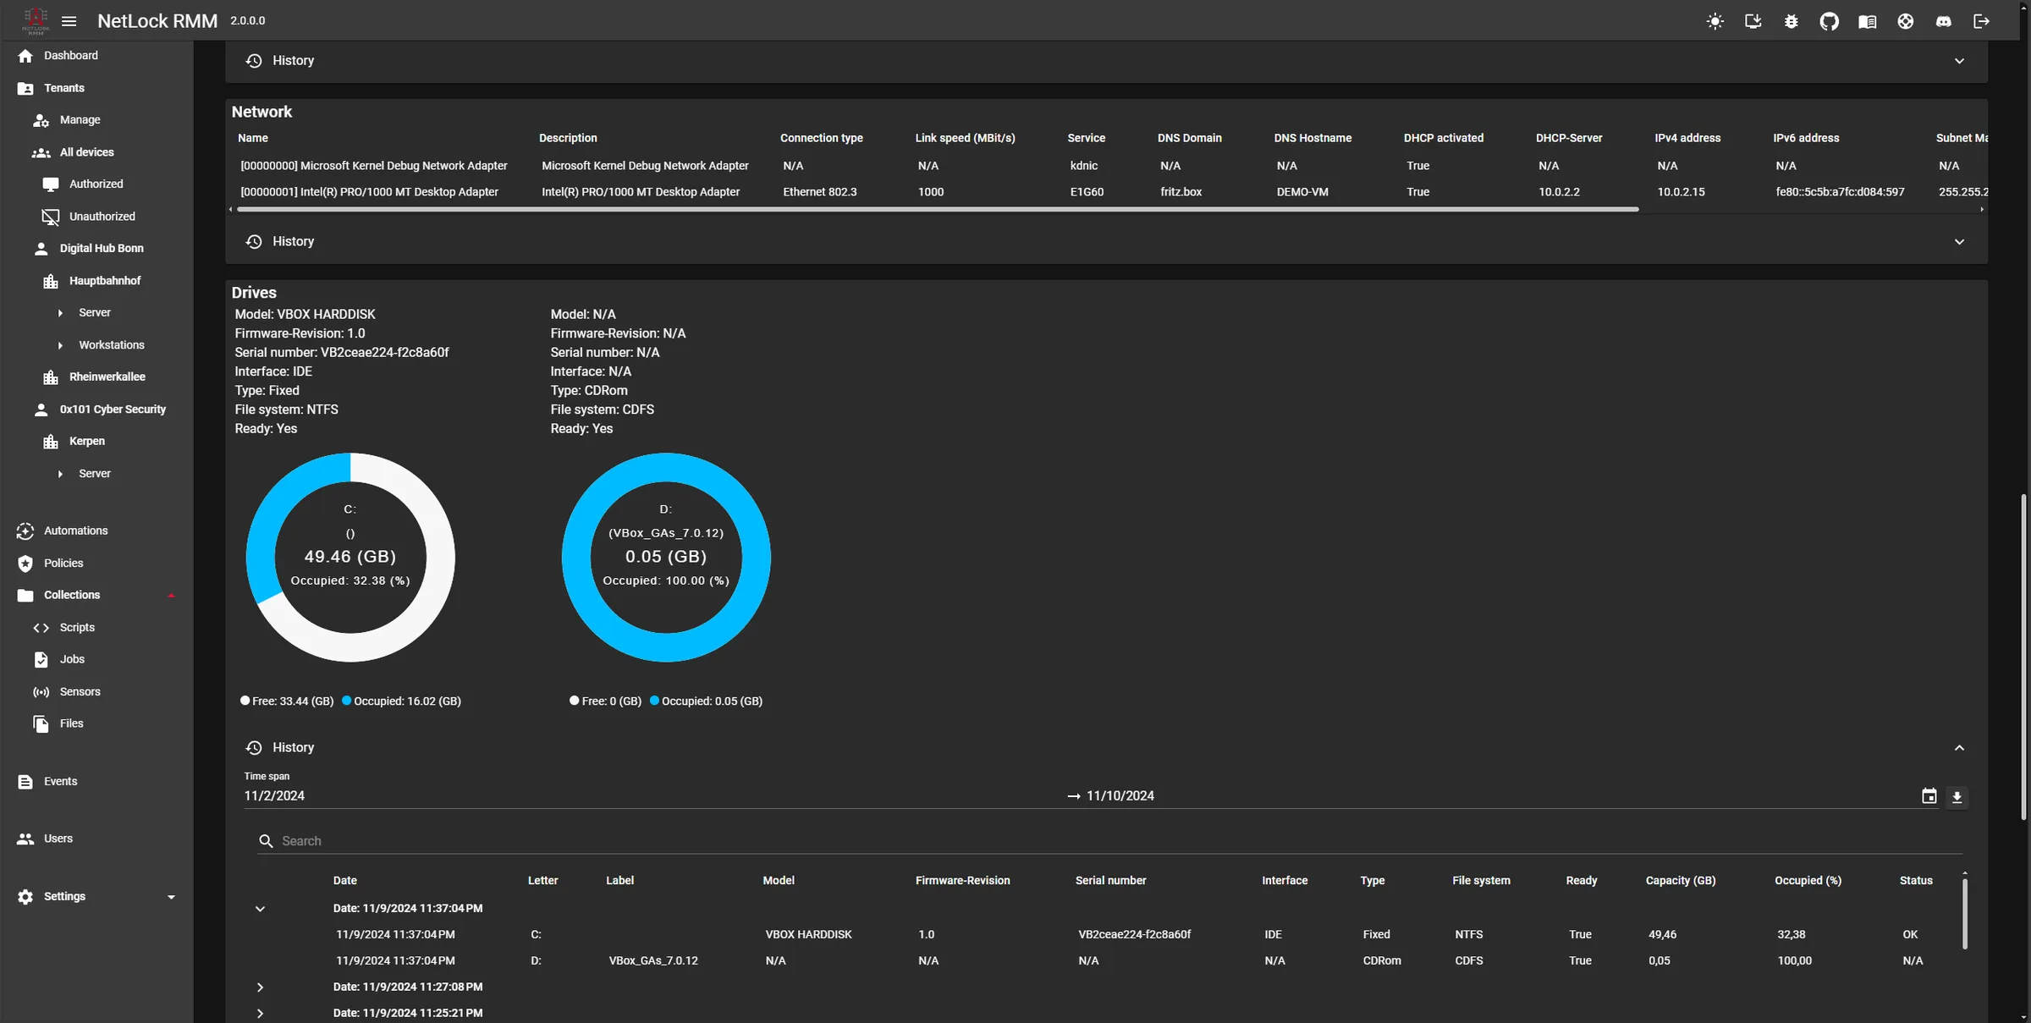
Task: Click the Policies shield icon
Action: click(x=25, y=563)
